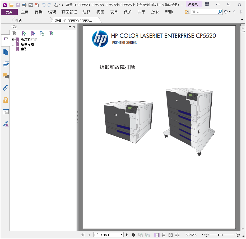The image size is (246, 239).
Task: Collapse the bookmarks panel with left arrow
Action: click(74, 27)
